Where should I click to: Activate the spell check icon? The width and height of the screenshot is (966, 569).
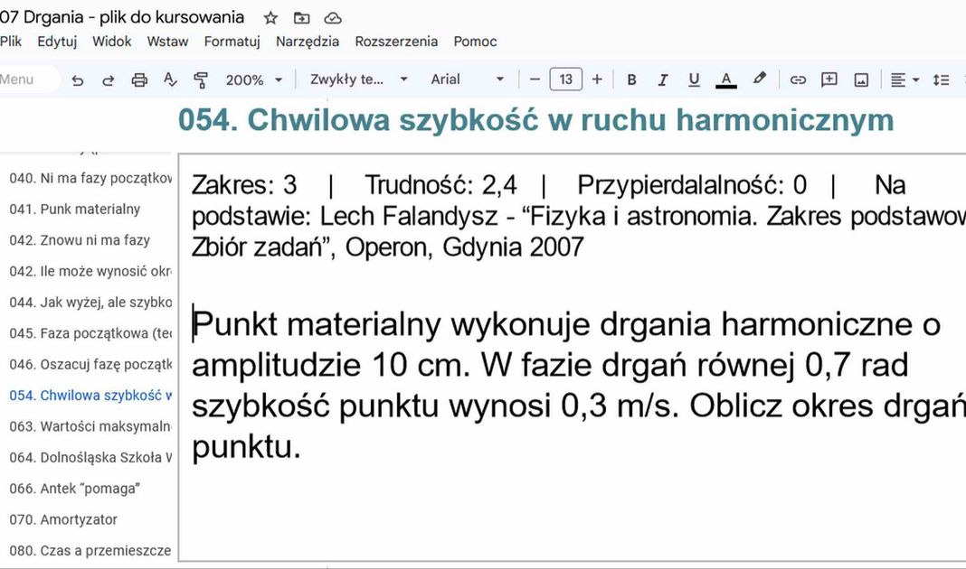pyautogui.click(x=170, y=79)
